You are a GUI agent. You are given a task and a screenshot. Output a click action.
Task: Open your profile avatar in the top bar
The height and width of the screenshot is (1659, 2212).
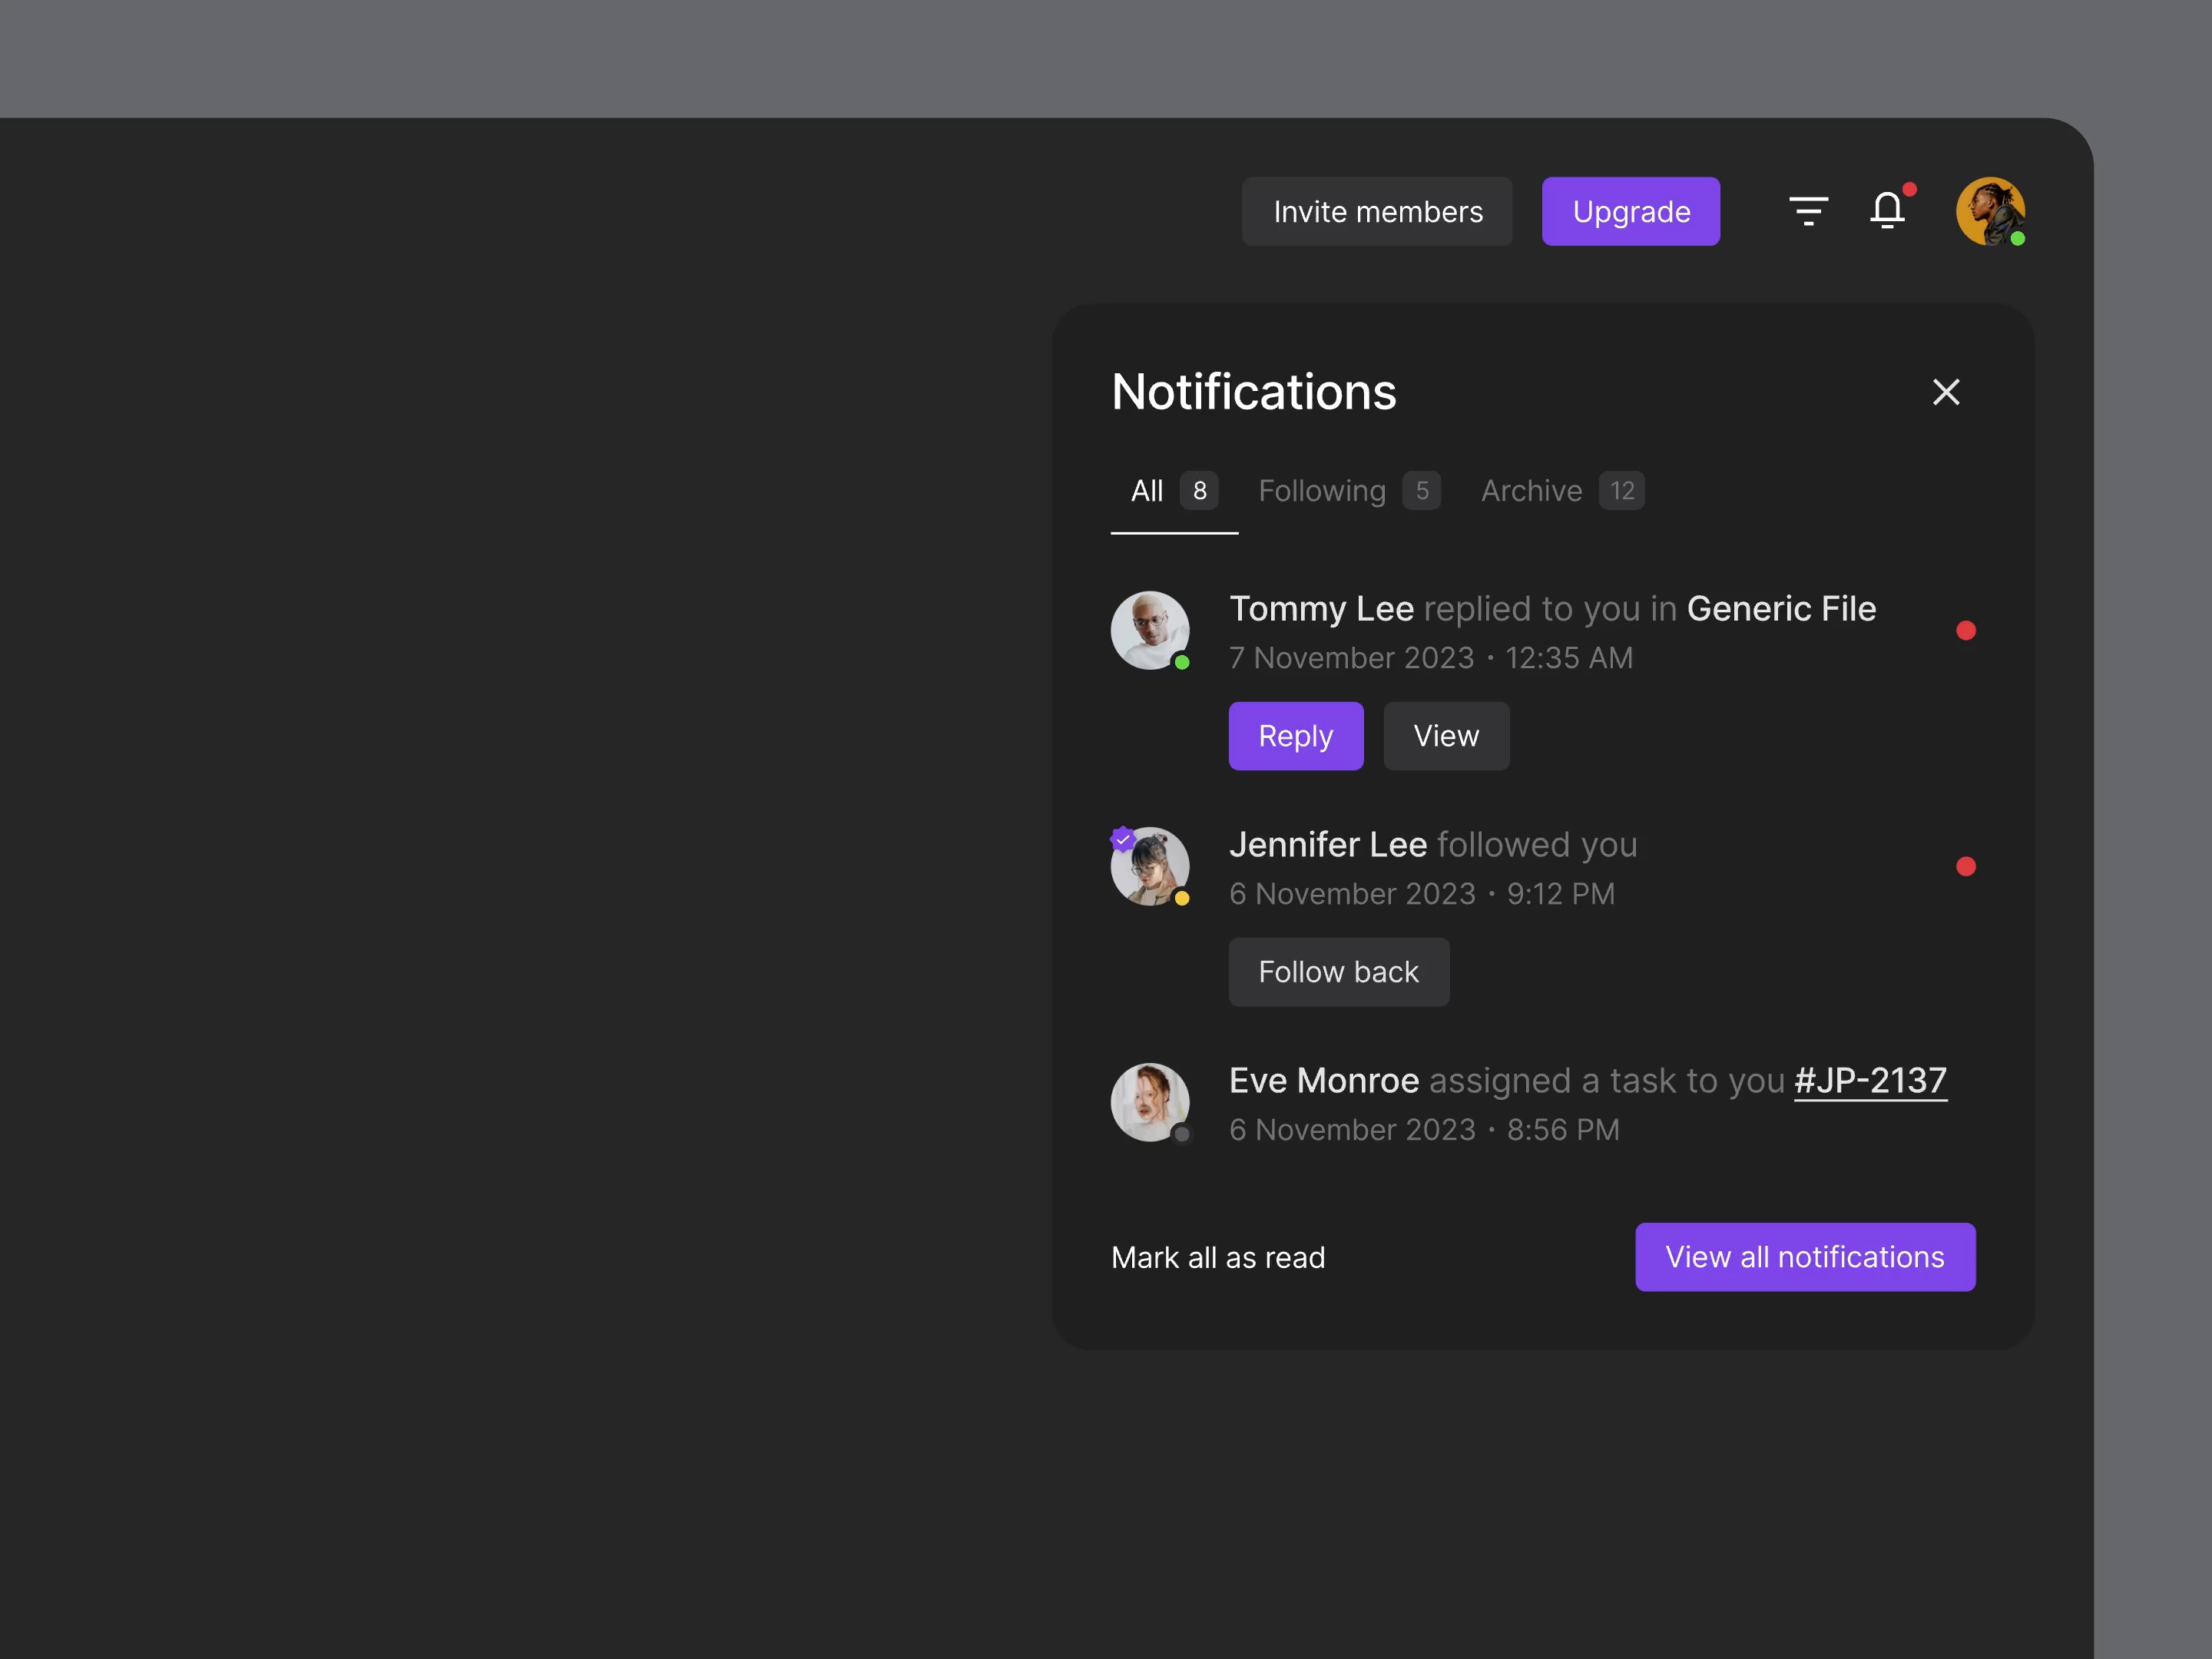coord(1991,211)
